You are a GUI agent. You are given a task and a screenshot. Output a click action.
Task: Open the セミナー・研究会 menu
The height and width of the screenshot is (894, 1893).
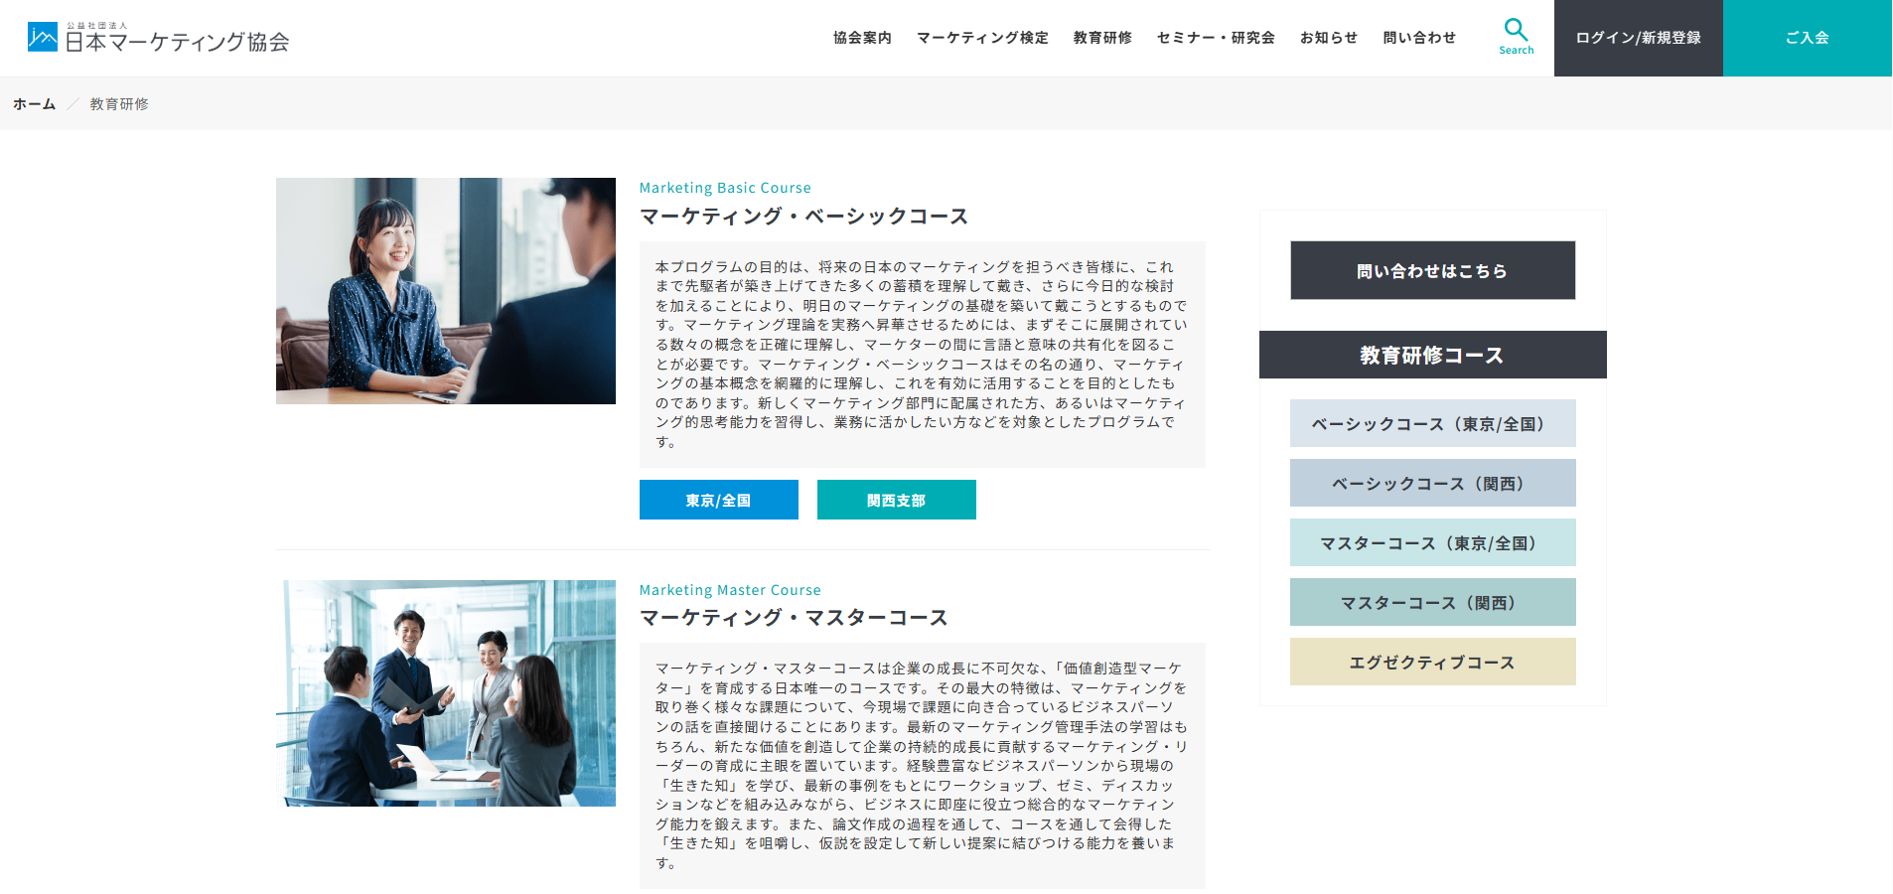point(1216,38)
